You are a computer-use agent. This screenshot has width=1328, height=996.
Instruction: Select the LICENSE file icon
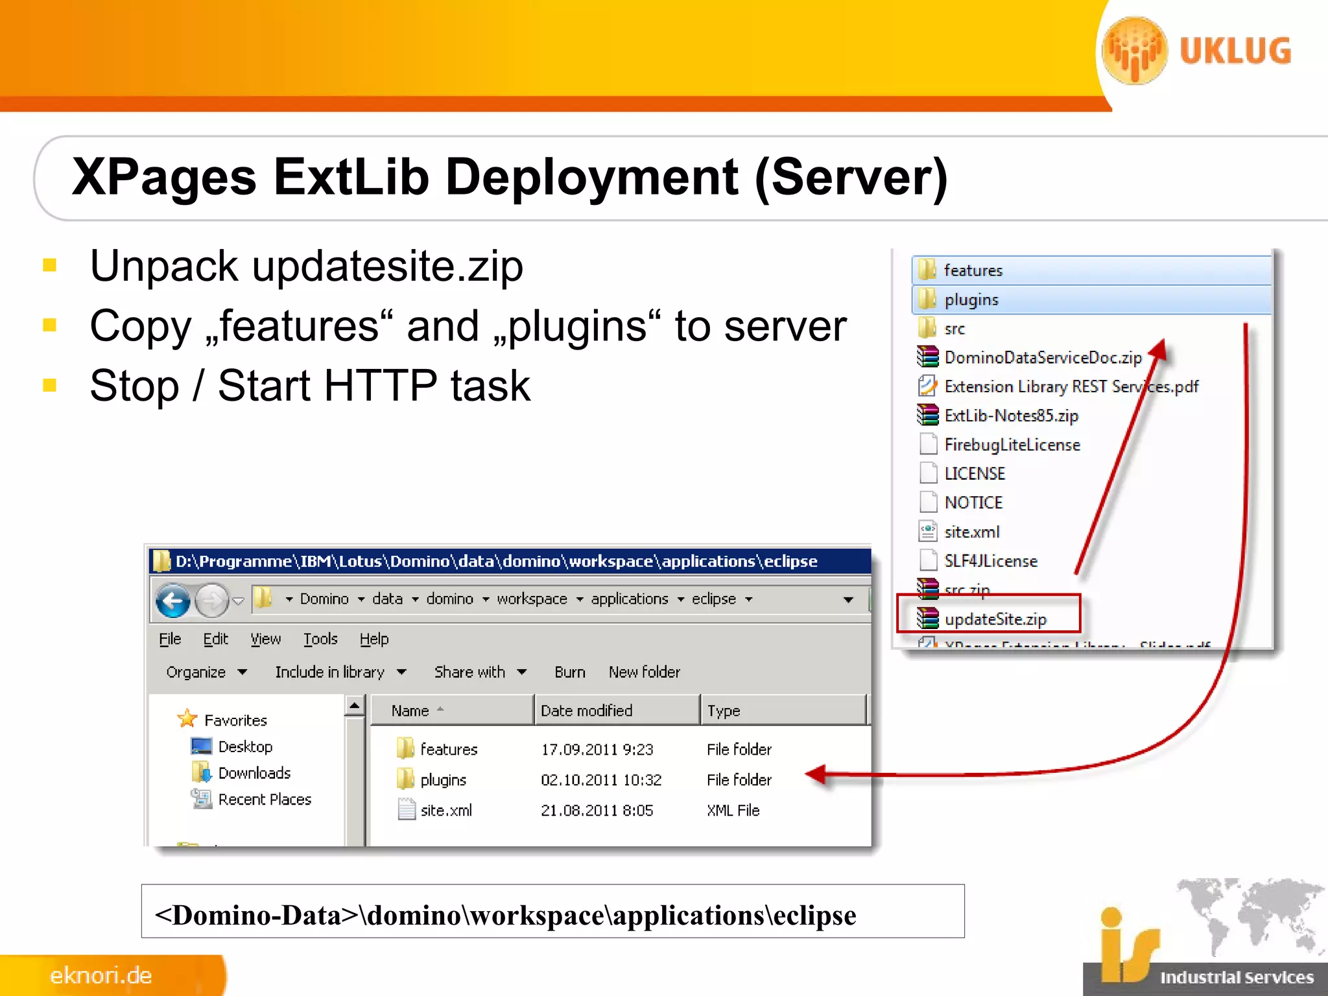929,473
